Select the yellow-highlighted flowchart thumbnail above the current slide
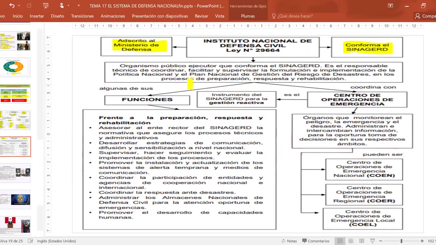Image resolution: width=436 pixels, height=245 pixels. click(15, 120)
